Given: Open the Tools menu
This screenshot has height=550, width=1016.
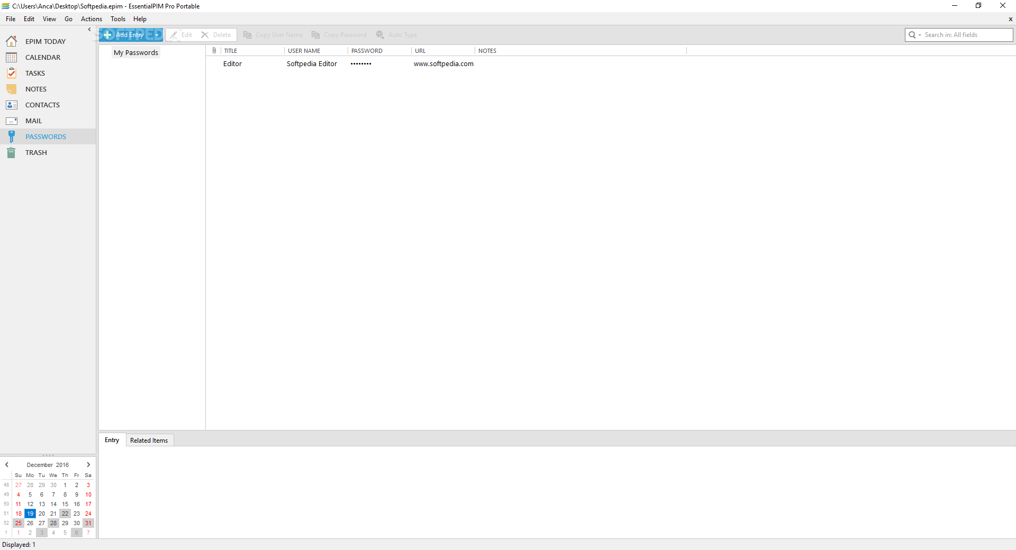Looking at the screenshot, I should tap(118, 19).
